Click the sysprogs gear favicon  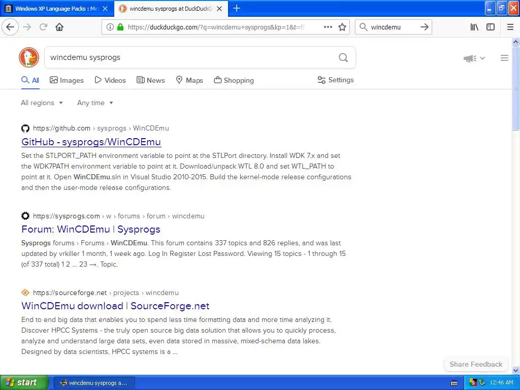(x=25, y=216)
